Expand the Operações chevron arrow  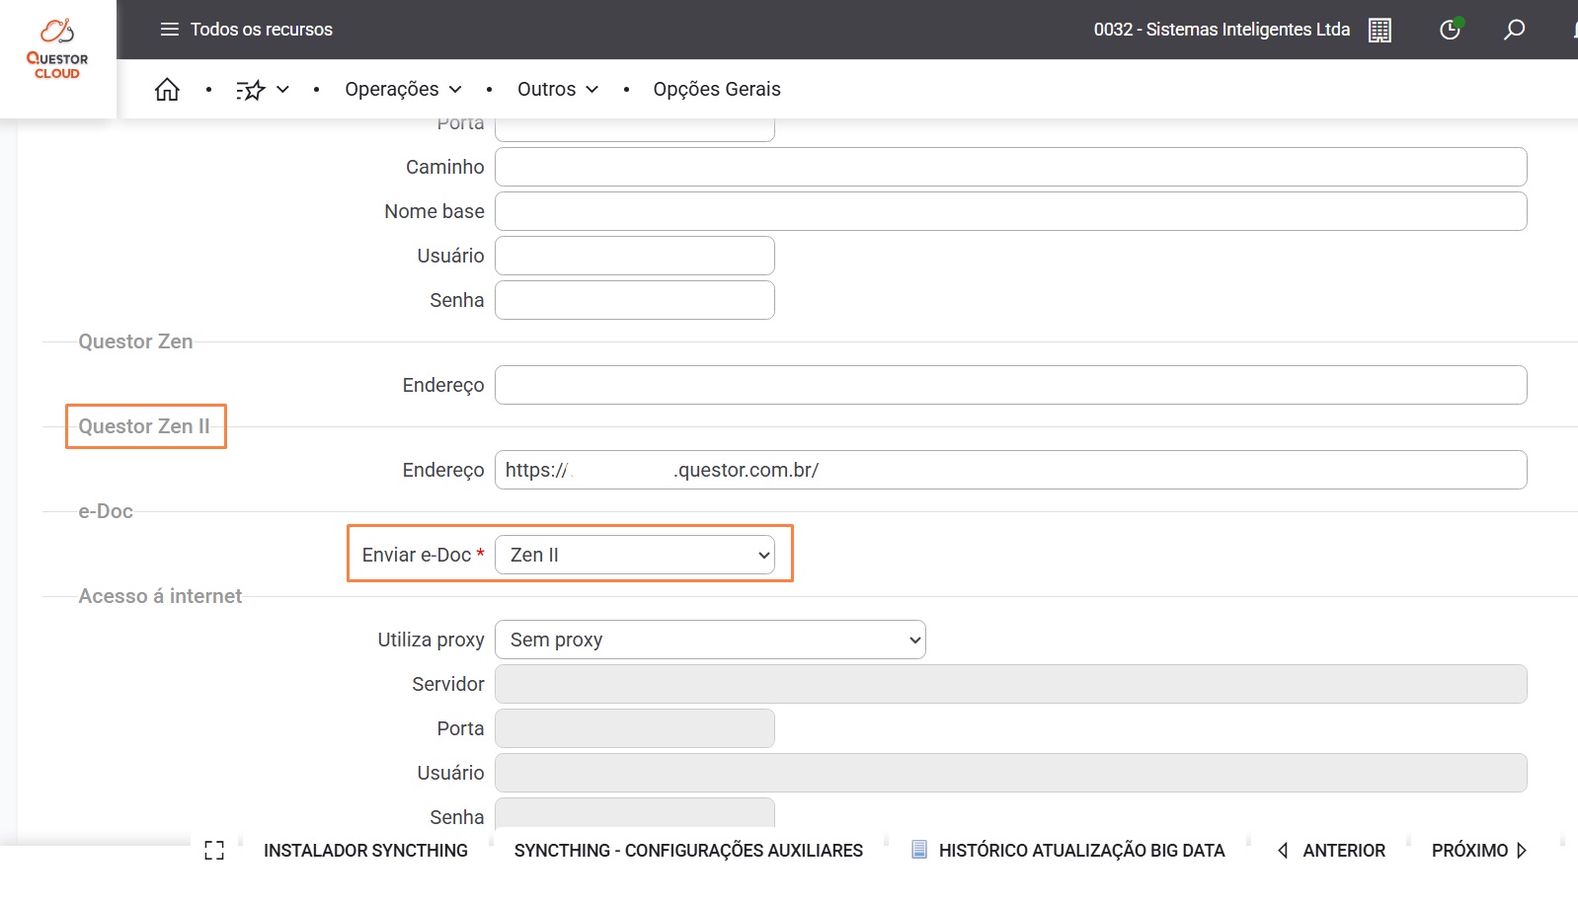pos(455,90)
